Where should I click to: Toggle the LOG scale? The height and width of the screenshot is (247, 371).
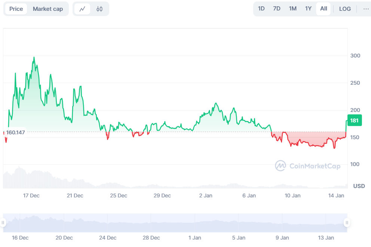pos(345,9)
